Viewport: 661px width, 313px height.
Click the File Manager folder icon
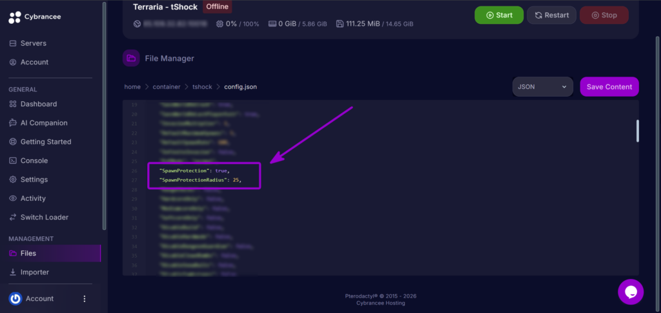131,58
